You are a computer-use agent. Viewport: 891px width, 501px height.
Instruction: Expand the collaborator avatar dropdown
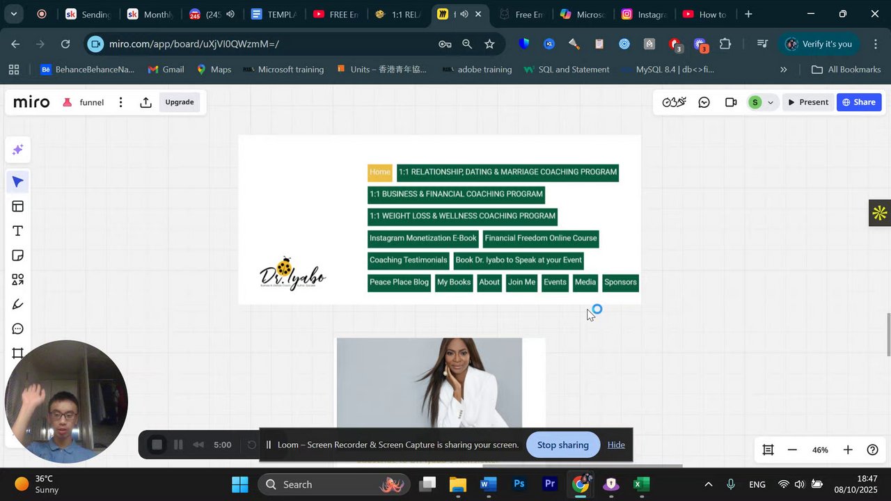click(x=770, y=102)
